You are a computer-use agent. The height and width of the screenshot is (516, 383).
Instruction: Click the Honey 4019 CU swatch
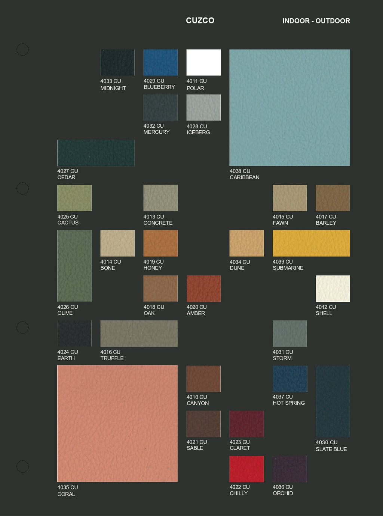(x=161, y=243)
